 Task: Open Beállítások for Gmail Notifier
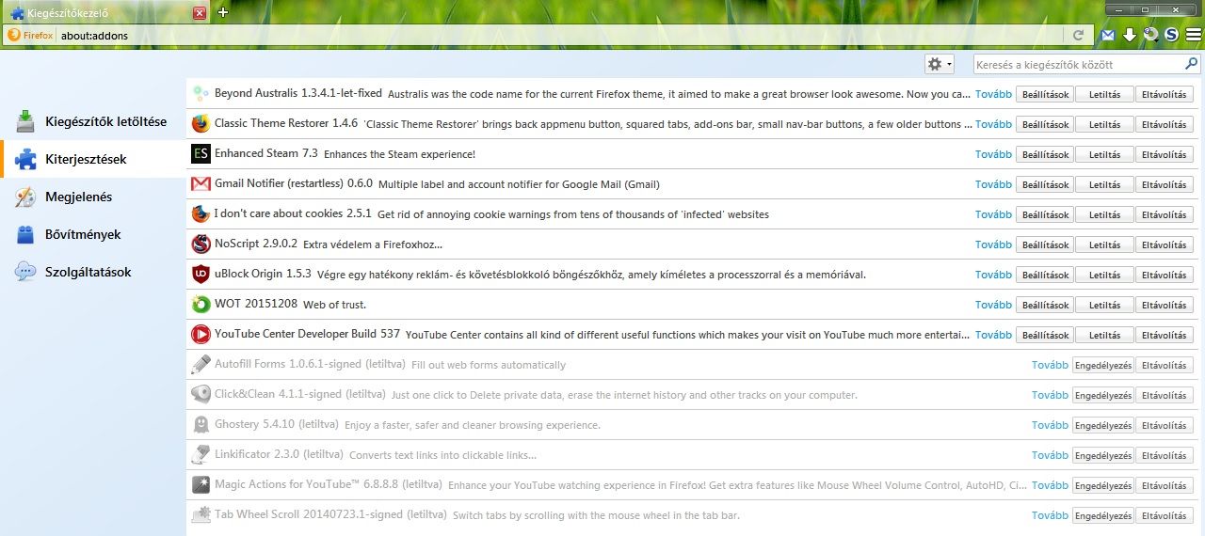click(1045, 185)
